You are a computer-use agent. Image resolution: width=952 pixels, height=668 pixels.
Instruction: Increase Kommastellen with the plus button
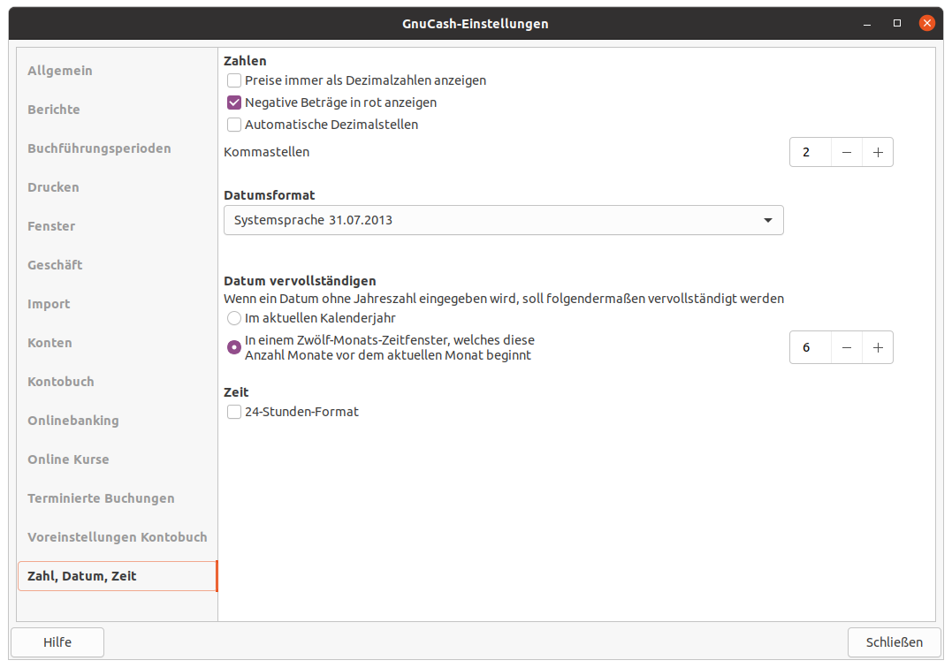click(878, 152)
